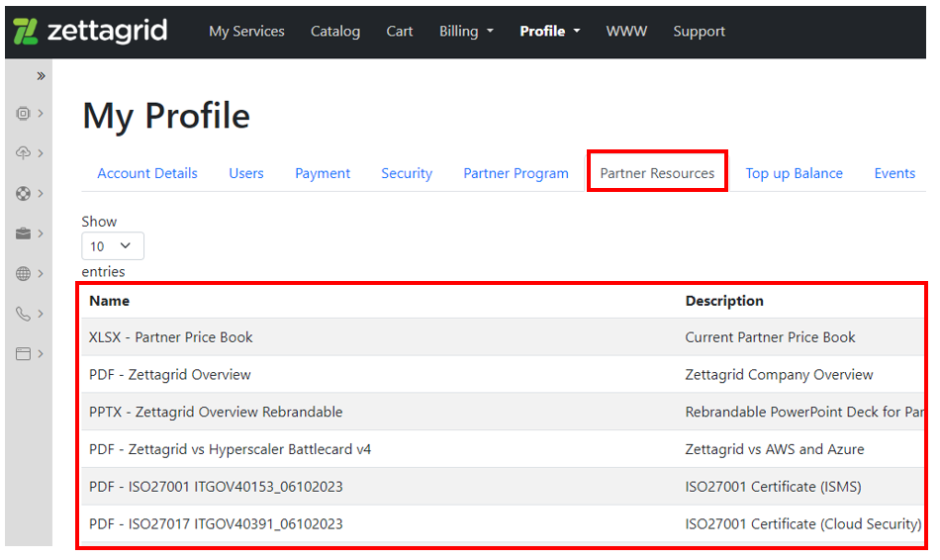Click 'Rebrandable PowerPoint Deck' description cell

803,412
